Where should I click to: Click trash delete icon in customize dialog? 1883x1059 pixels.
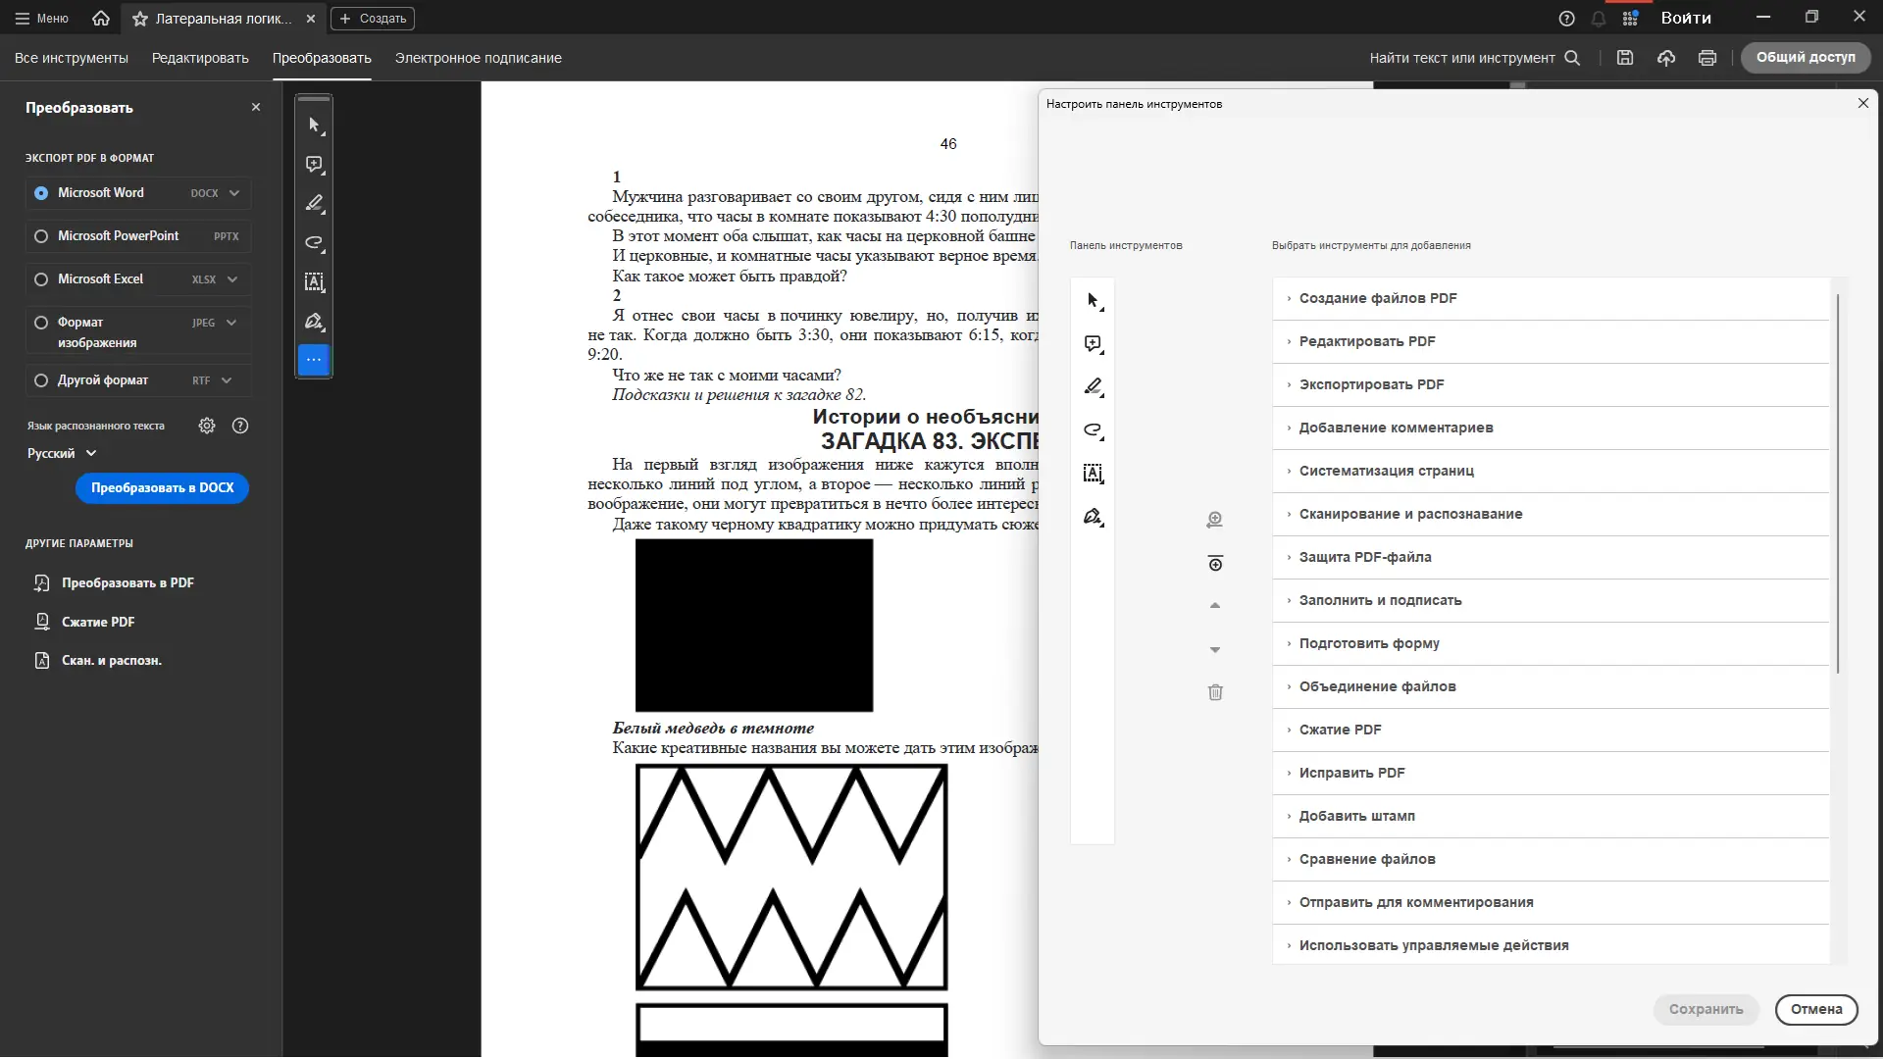pyautogui.click(x=1215, y=692)
